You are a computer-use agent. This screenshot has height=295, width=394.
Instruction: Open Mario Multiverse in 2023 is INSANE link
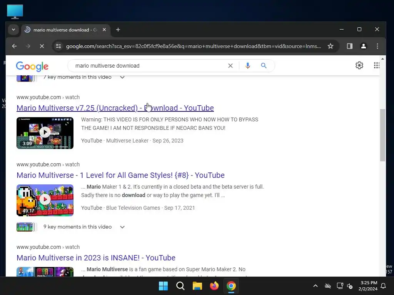[96, 258]
